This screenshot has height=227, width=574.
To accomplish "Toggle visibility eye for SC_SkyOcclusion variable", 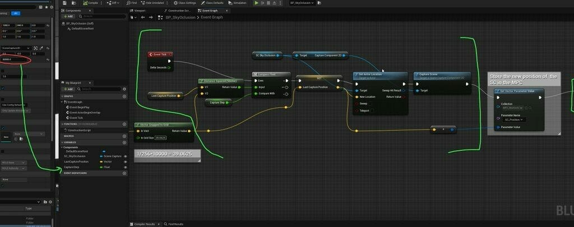I will tap(125, 156).
